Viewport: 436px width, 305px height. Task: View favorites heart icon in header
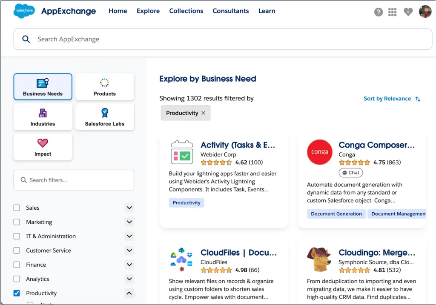tap(408, 12)
